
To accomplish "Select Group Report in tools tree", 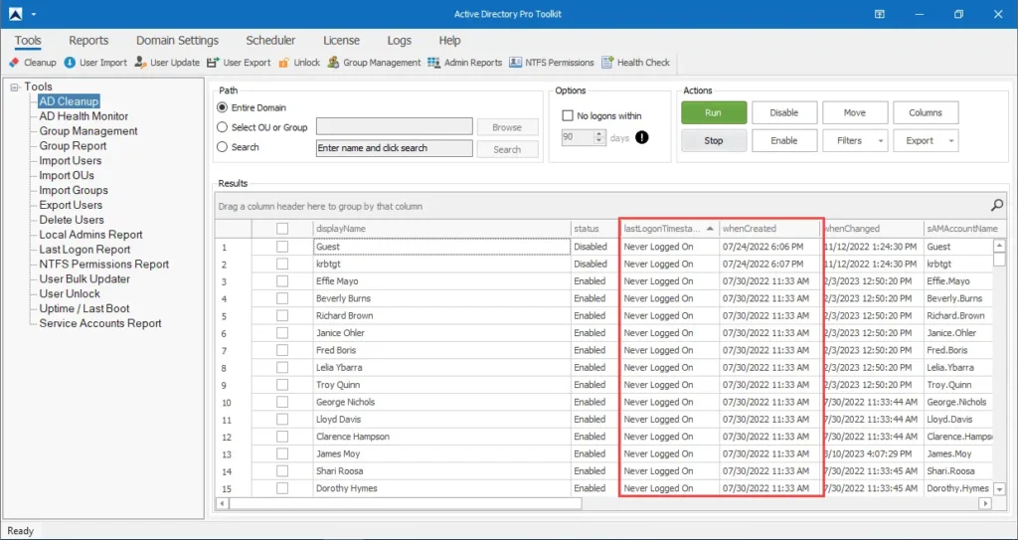I will pyautogui.click(x=73, y=145).
